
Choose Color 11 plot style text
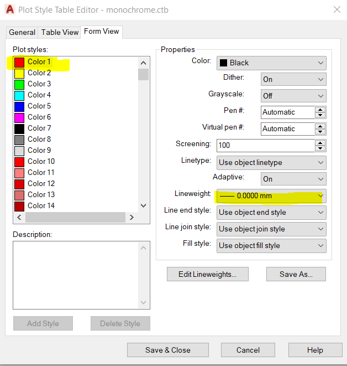pos(41,172)
